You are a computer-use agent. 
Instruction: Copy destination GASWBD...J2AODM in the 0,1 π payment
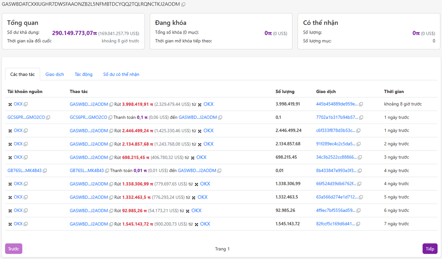point(220,118)
